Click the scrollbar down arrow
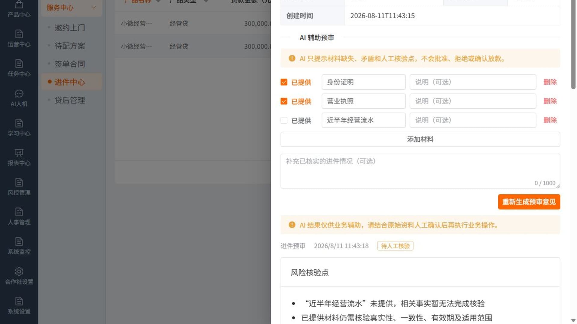 (573, 320)
